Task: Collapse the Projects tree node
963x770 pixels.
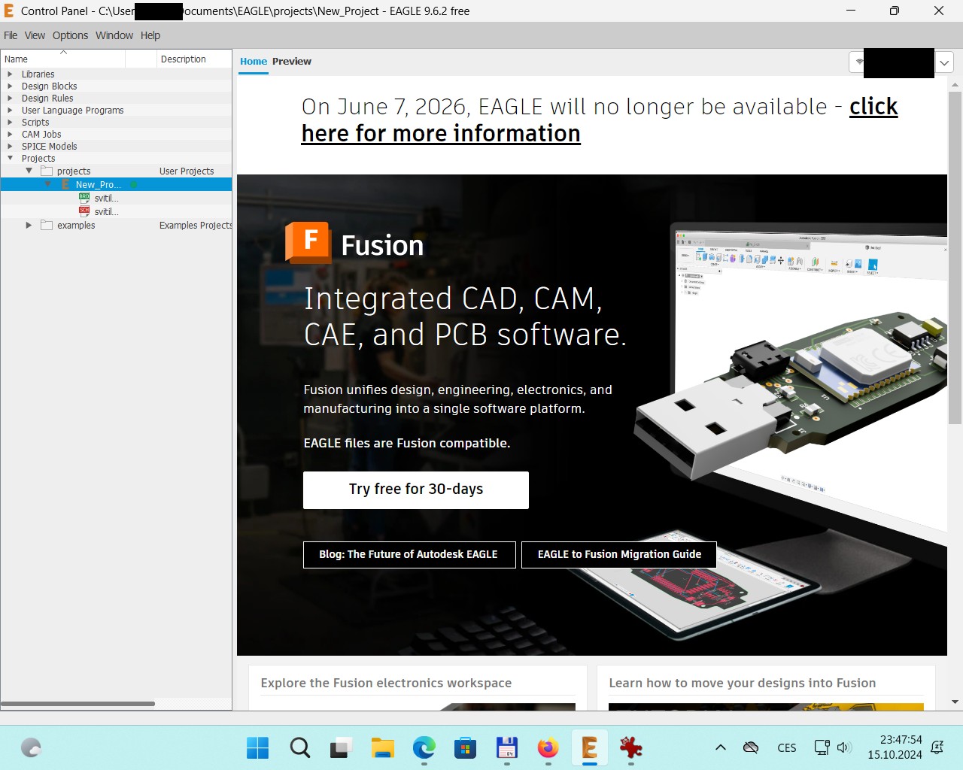Action: click(10, 159)
